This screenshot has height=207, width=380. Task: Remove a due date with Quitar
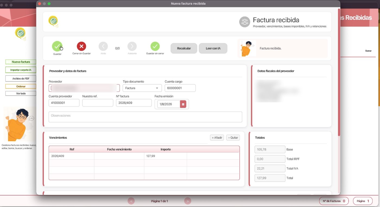(233, 138)
